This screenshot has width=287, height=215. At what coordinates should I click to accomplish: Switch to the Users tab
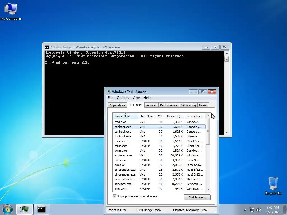tap(203, 105)
